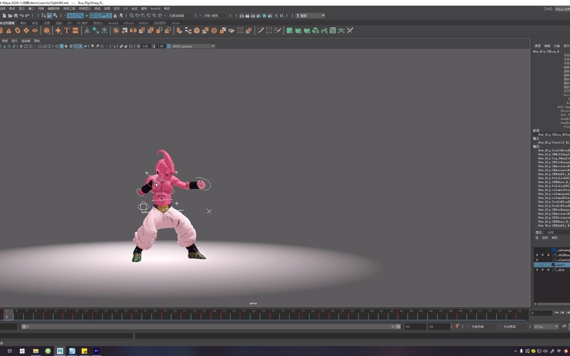Open Premiere Pro from the taskbar

(96, 351)
